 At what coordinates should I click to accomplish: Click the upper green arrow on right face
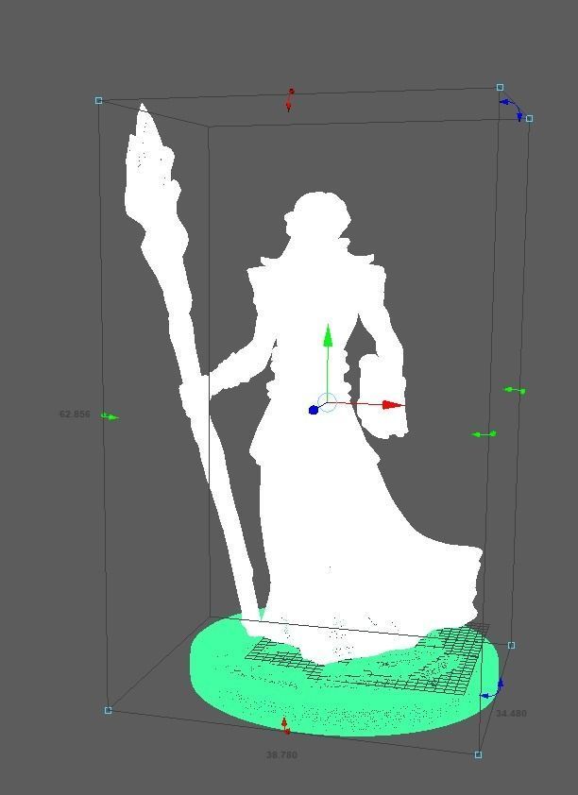515,390
